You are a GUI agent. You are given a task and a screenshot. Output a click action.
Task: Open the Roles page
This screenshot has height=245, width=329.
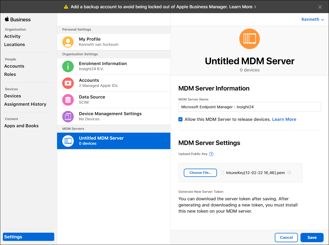10,74
